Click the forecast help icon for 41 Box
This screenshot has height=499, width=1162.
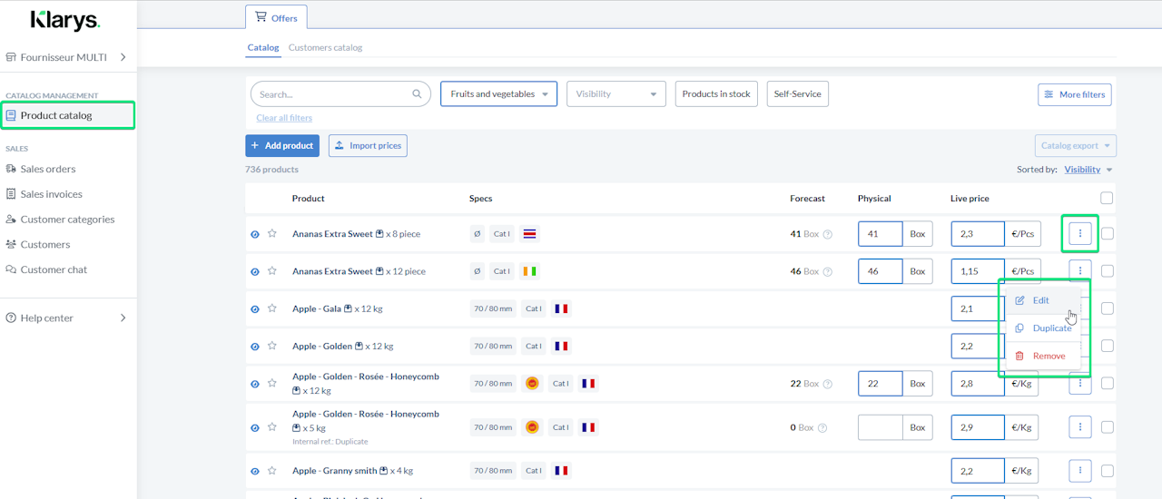(x=827, y=234)
